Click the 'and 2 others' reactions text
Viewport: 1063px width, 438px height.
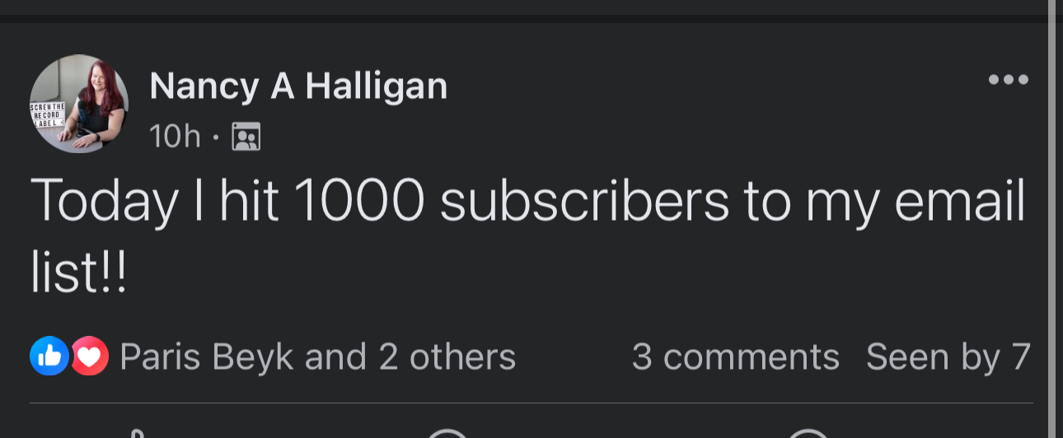tap(410, 357)
